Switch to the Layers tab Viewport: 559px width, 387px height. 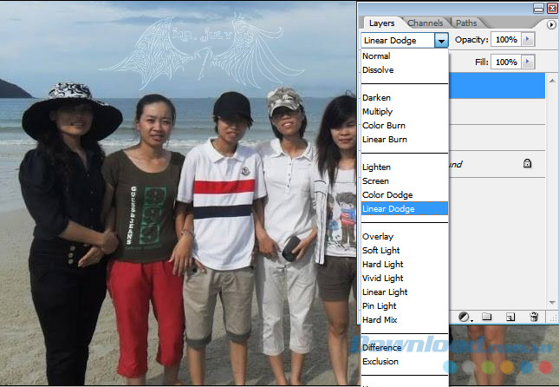coord(381,23)
